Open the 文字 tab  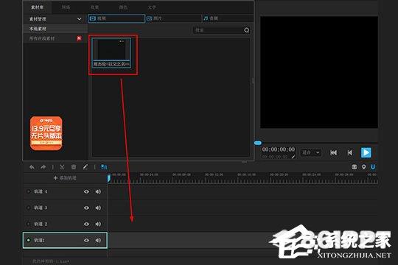click(x=152, y=7)
